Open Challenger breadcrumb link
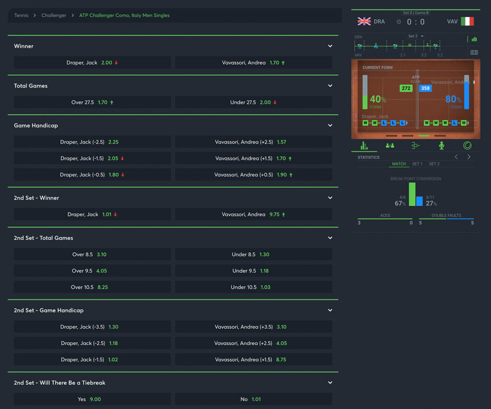 coord(54,15)
